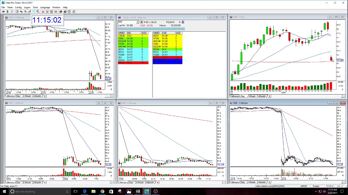This screenshot has width=348, height=195.
Task: Select the CBOE 54.5 bid row
Action: tap(133, 36)
